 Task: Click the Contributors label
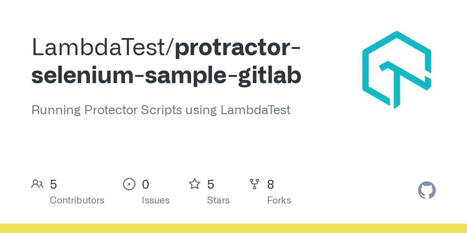[x=77, y=200]
